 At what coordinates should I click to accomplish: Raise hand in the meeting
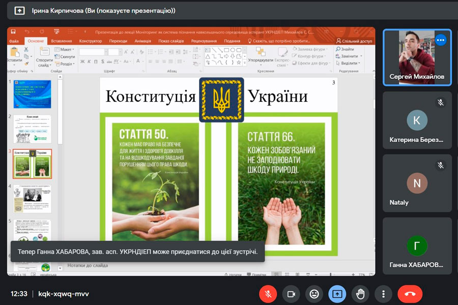[x=360, y=294]
